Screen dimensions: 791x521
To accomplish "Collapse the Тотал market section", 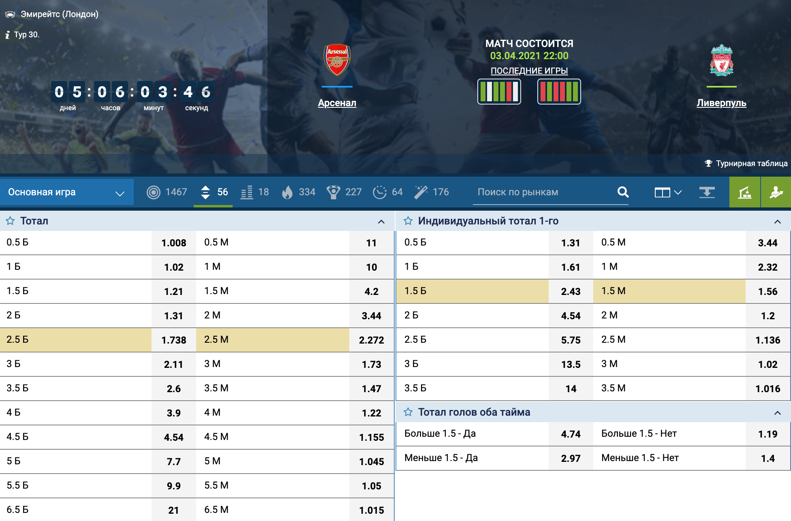I will (x=381, y=221).
